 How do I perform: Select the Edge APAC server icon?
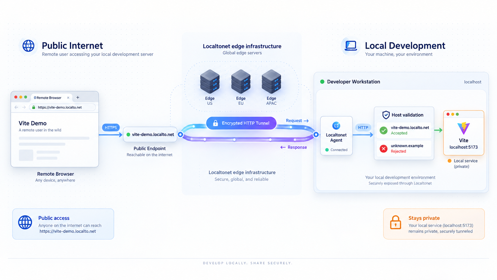(271, 82)
